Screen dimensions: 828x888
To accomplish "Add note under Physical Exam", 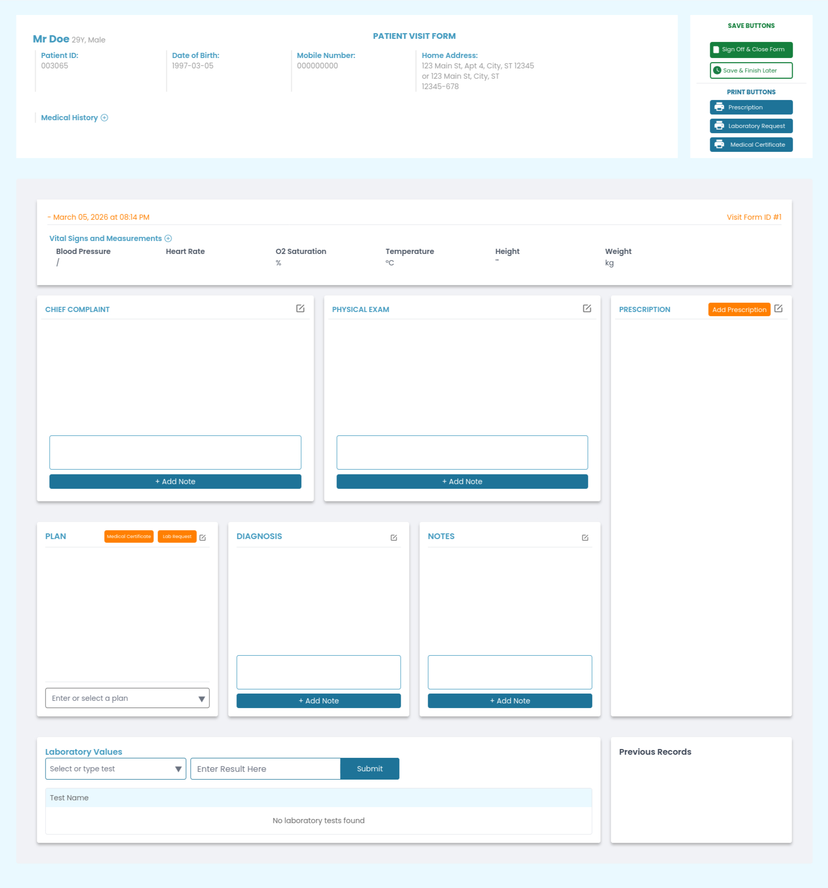I will (x=462, y=482).
